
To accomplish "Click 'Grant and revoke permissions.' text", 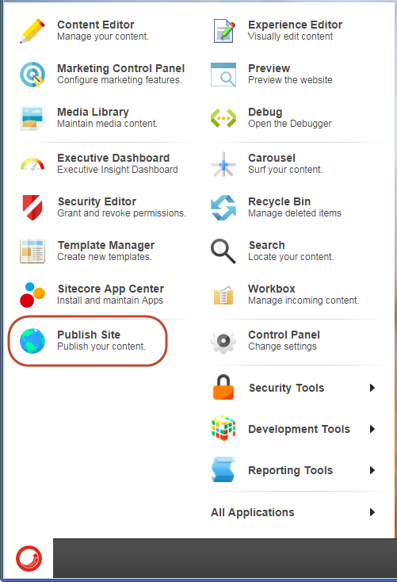I will 121,213.
